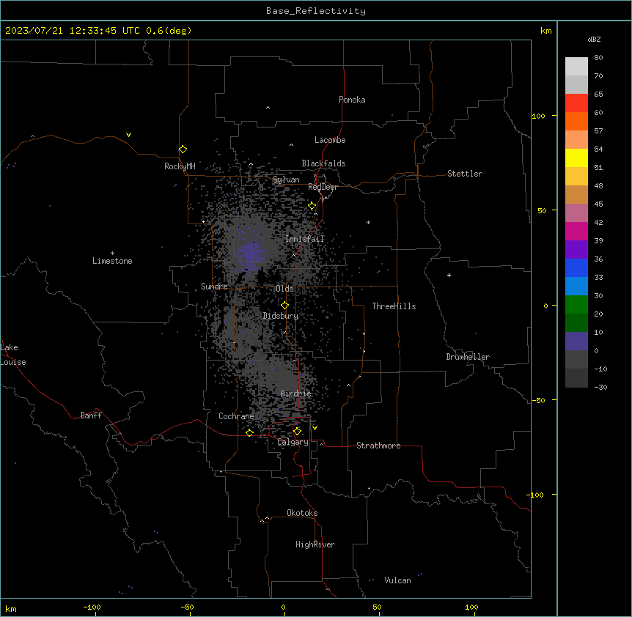Click the yellow diamond marker above Calgary label
This screenshot has width=632, height=617.
(x=297, y=432)
